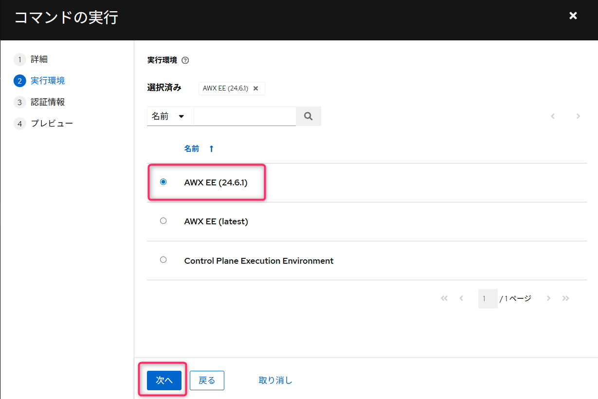
Task: Select the AWX EE (latest) radio button
Action: pyautogui.click(x=163, y=221)
